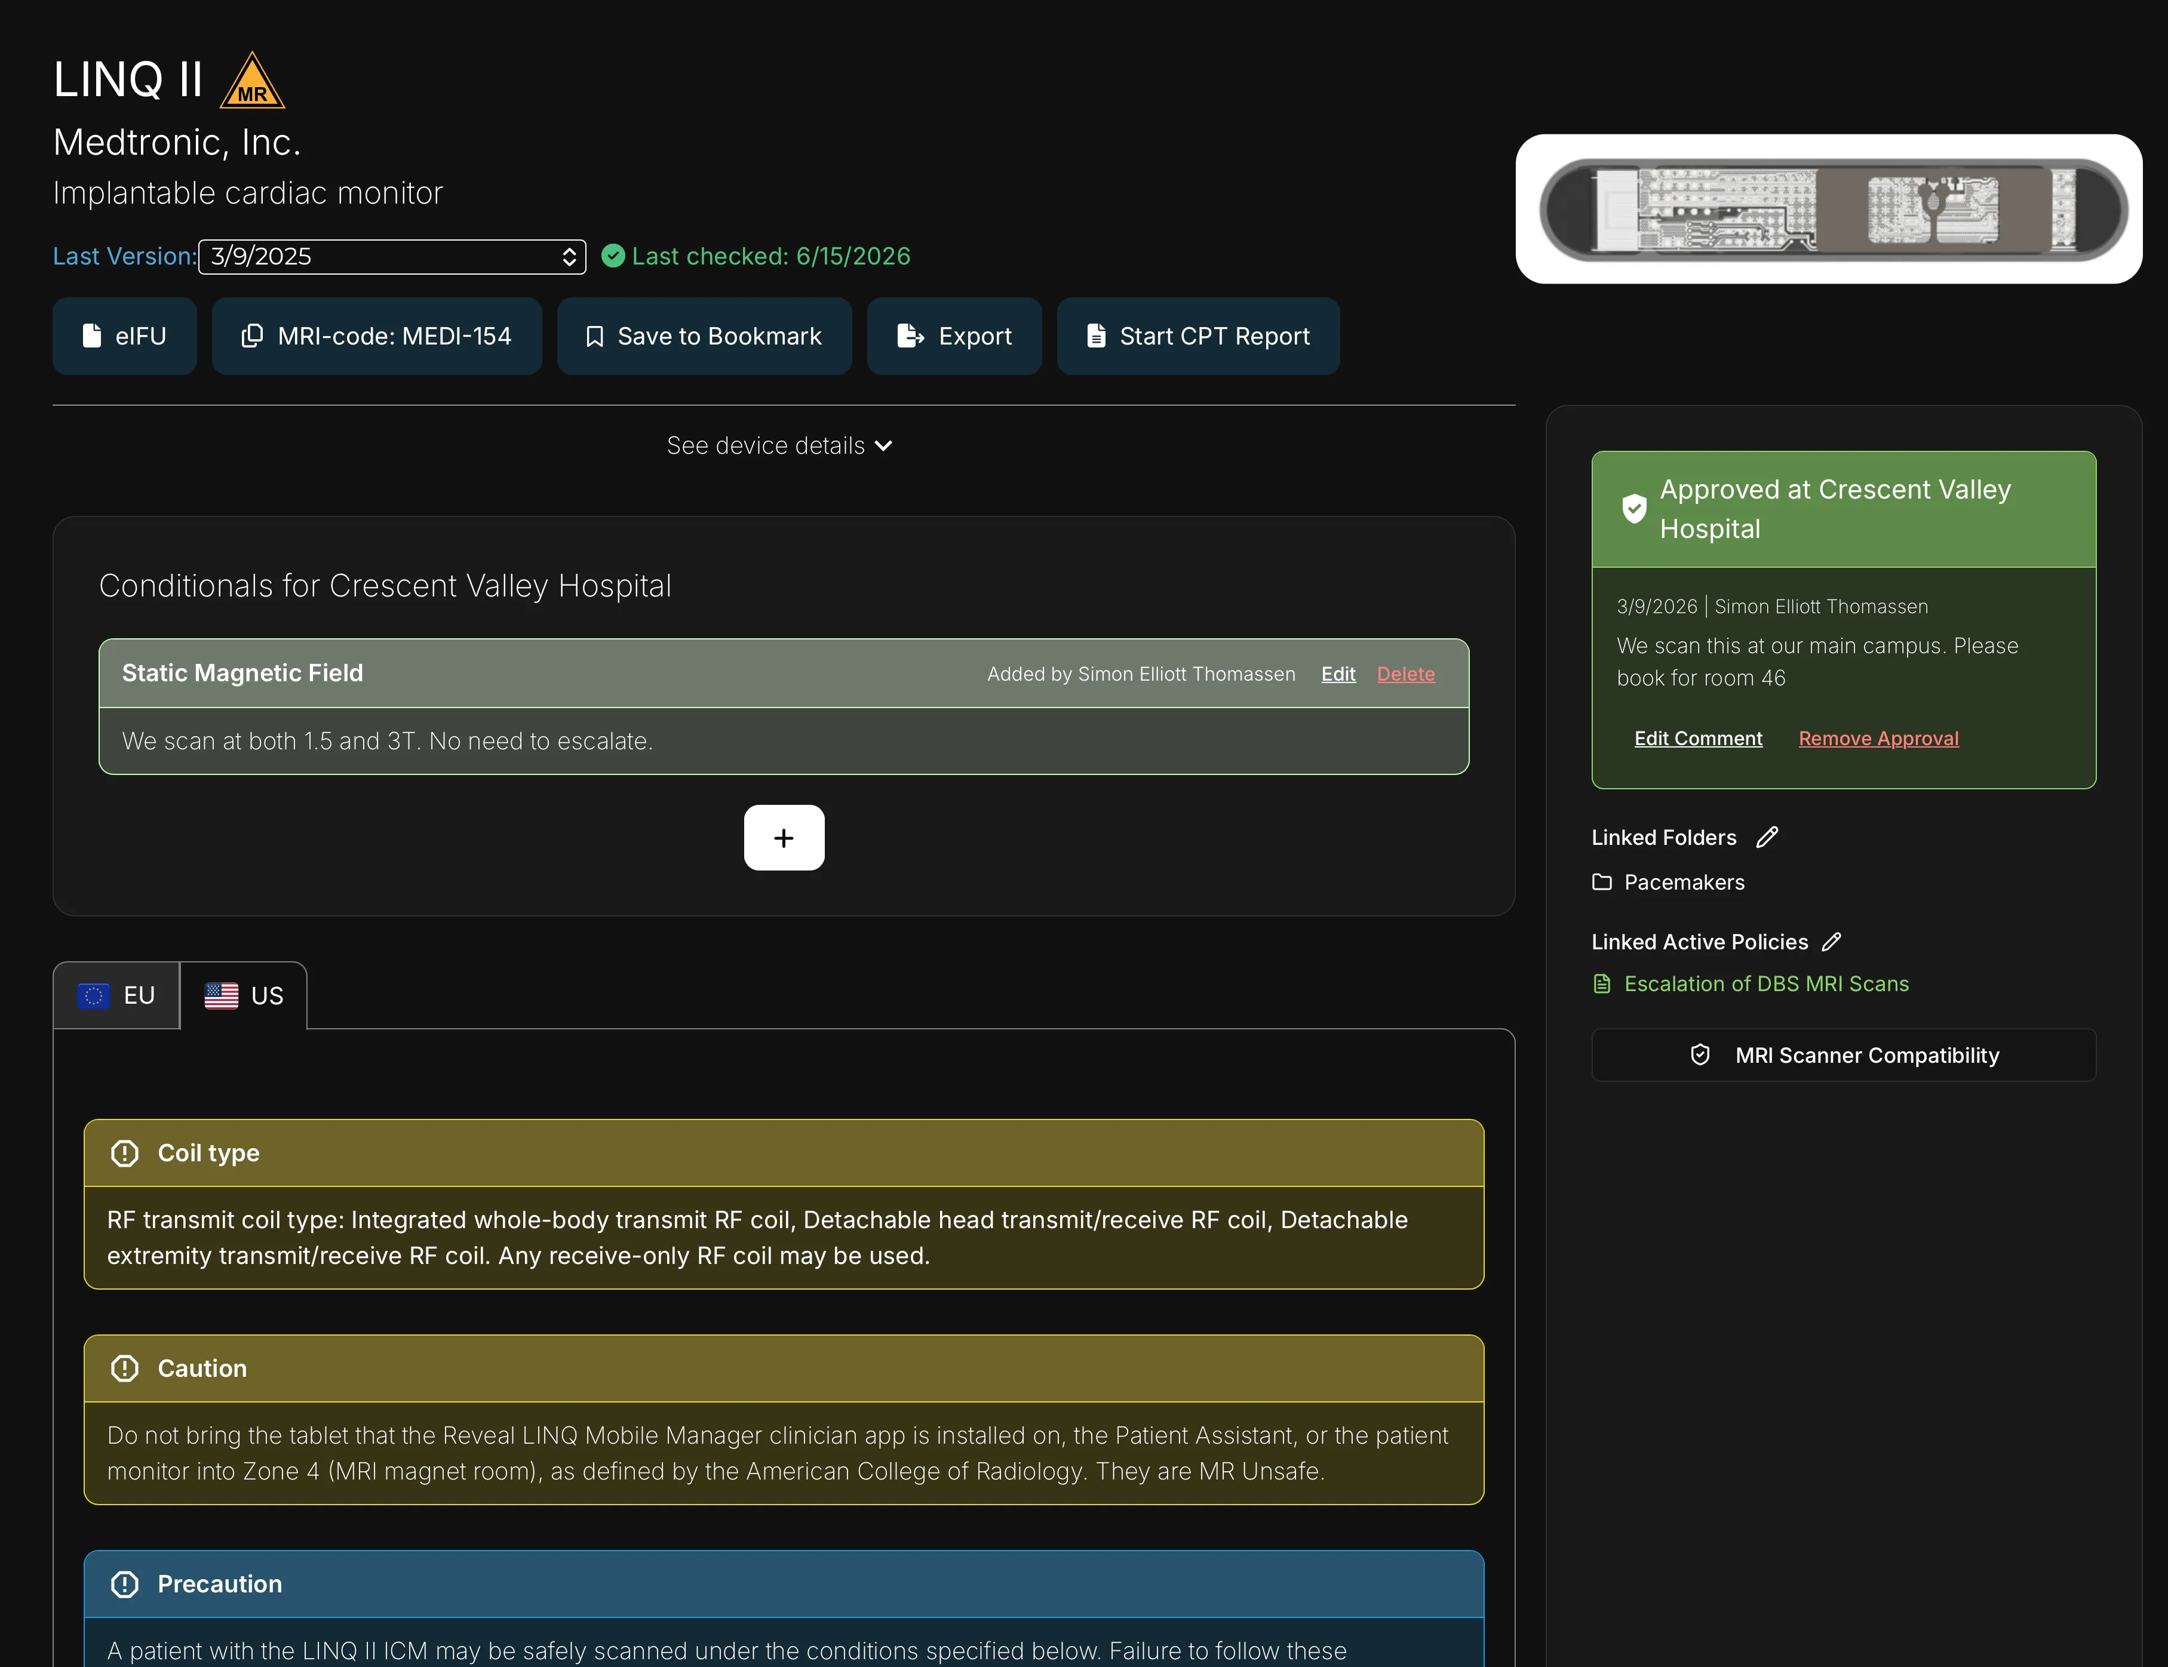The image size is (2168, 1667).
Task: Click the approval shield icon
Action: [1634, 508]
